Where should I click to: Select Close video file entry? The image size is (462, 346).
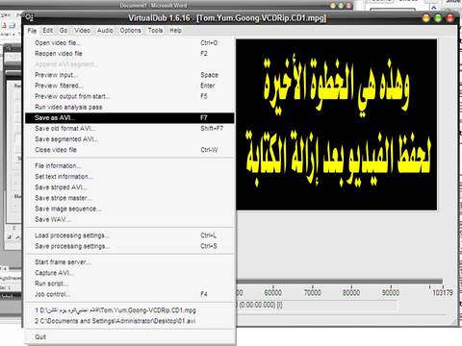(x=130, y=150)
